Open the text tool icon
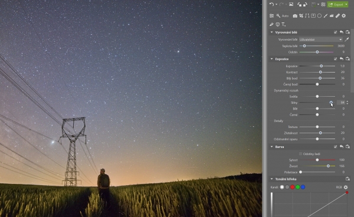 (x=284, y=24)
